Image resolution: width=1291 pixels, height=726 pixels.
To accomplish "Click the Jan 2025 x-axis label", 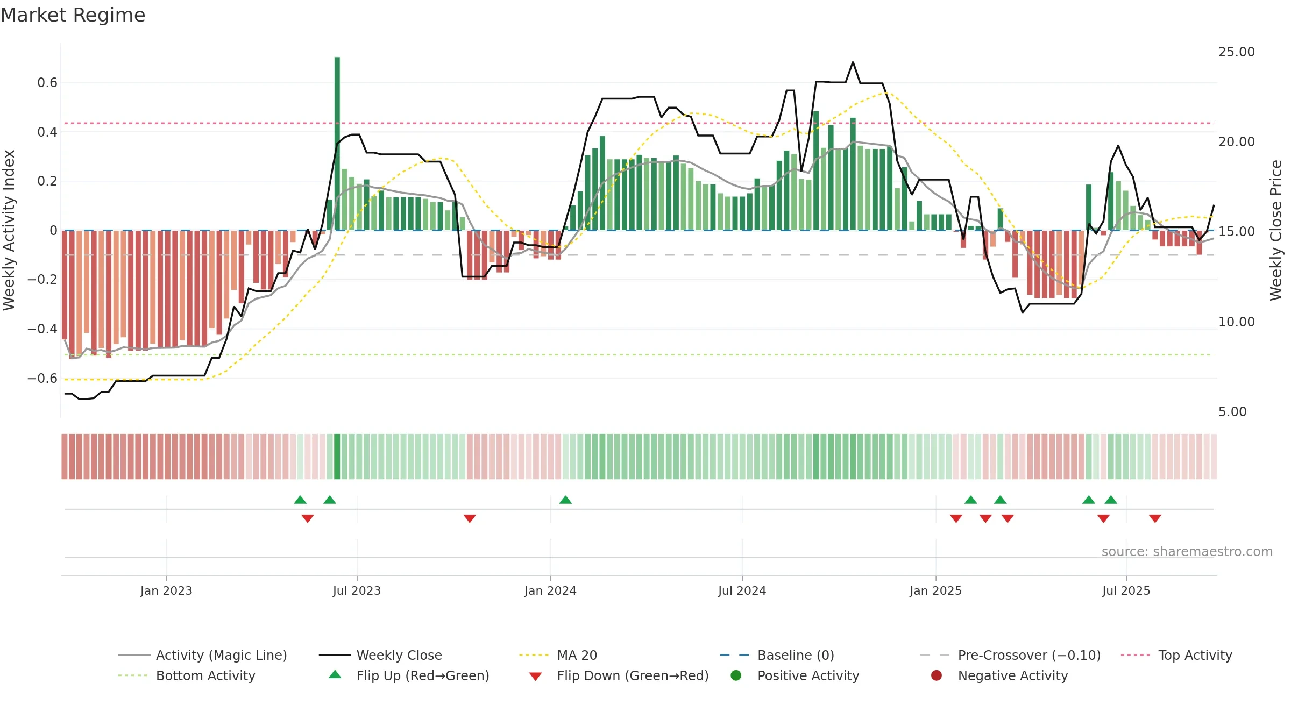I will (935, 590).
